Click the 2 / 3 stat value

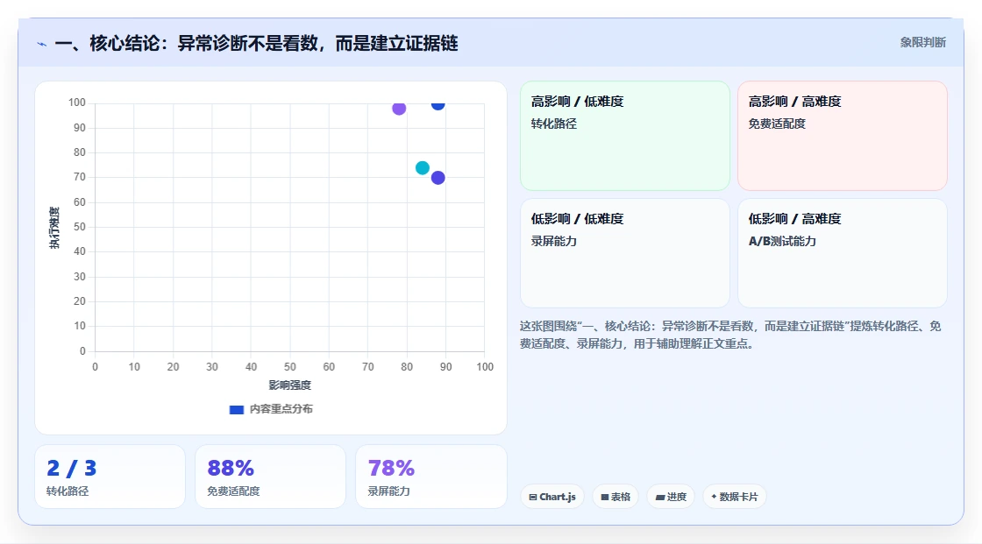(71, 469)
